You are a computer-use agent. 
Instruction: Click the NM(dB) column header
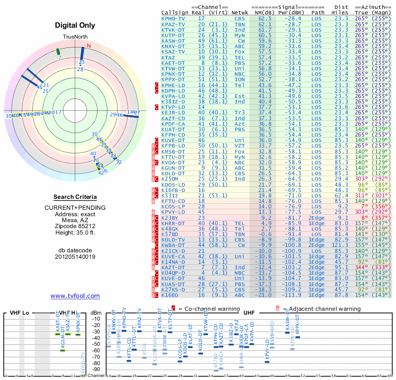click(265, 13)
